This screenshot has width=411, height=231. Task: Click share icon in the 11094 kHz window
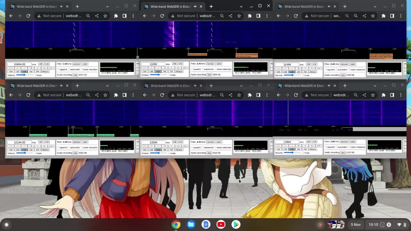tap(231, 16)
